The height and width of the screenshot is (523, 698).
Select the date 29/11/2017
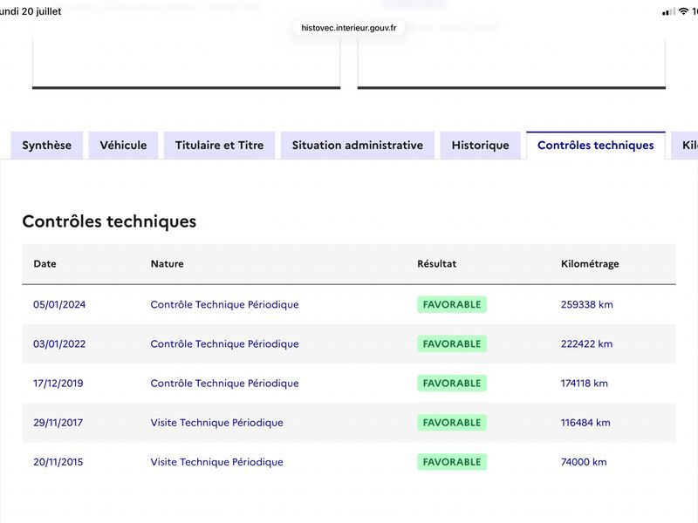click(x=58, y=423)
